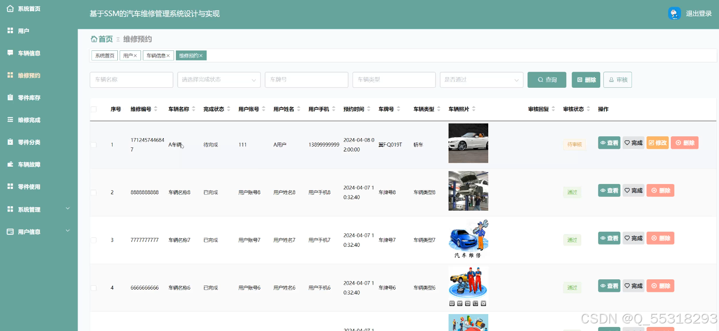Sort by the 维修编号 column arrows

[x=156, y=109]
